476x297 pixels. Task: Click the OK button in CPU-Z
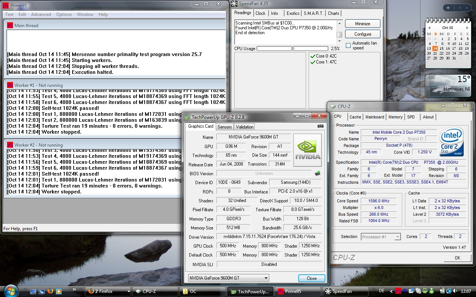[457, 258]
